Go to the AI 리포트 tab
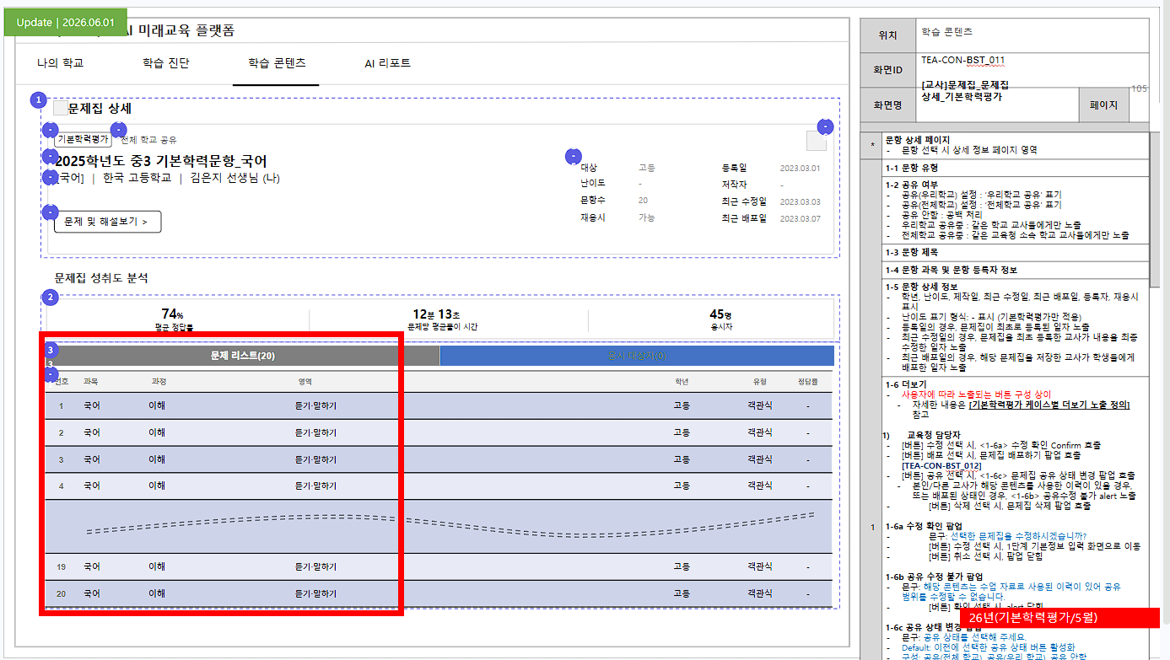Image resolution: width=1170 pixels, height=660 pixels. point(387,63)
